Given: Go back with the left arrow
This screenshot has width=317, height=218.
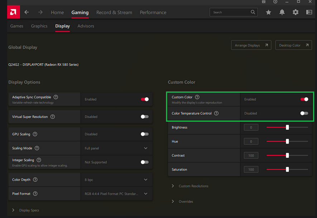Looking at the screenshot, I should tap(27, 12).
